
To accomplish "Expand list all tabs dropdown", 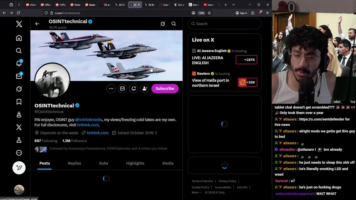I will coord(233,5).
